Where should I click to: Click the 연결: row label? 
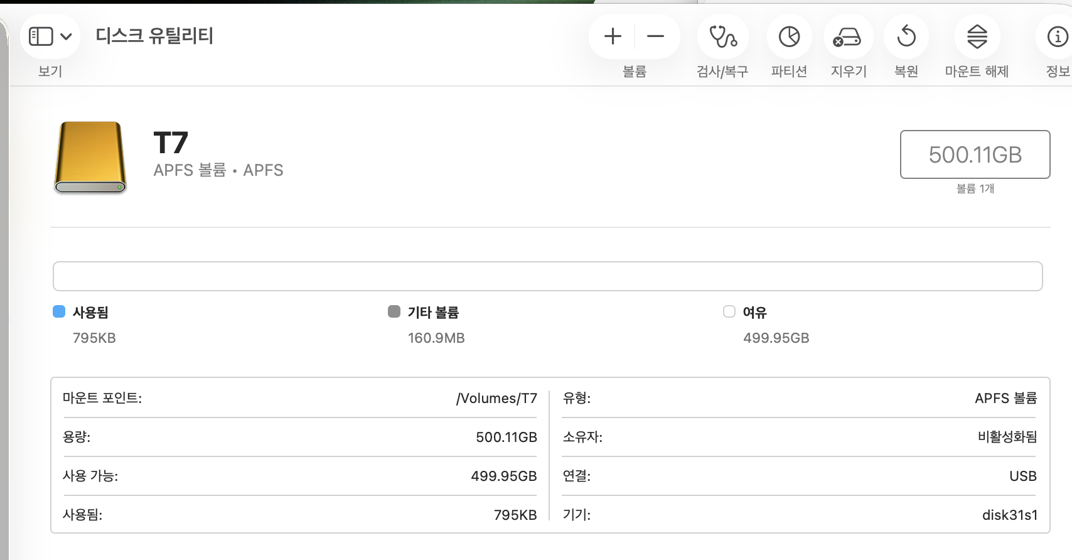pos(577,476)
